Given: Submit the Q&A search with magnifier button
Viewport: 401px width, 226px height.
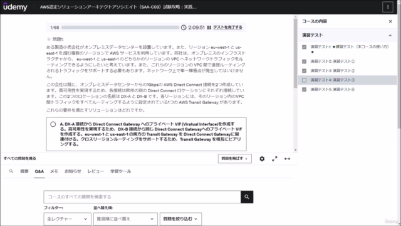Looking at the screenshot, I should (247, 196).
